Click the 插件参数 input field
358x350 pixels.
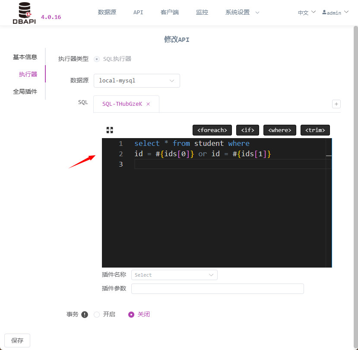point(217,289)
